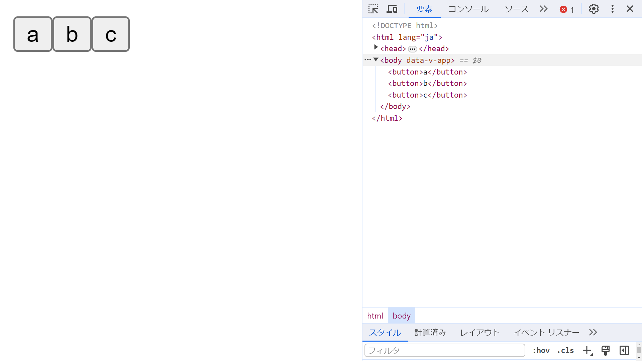Click the paintbrush rendering emulation icon
This screenshot has height=361, width=642.
tap(605, 350)
